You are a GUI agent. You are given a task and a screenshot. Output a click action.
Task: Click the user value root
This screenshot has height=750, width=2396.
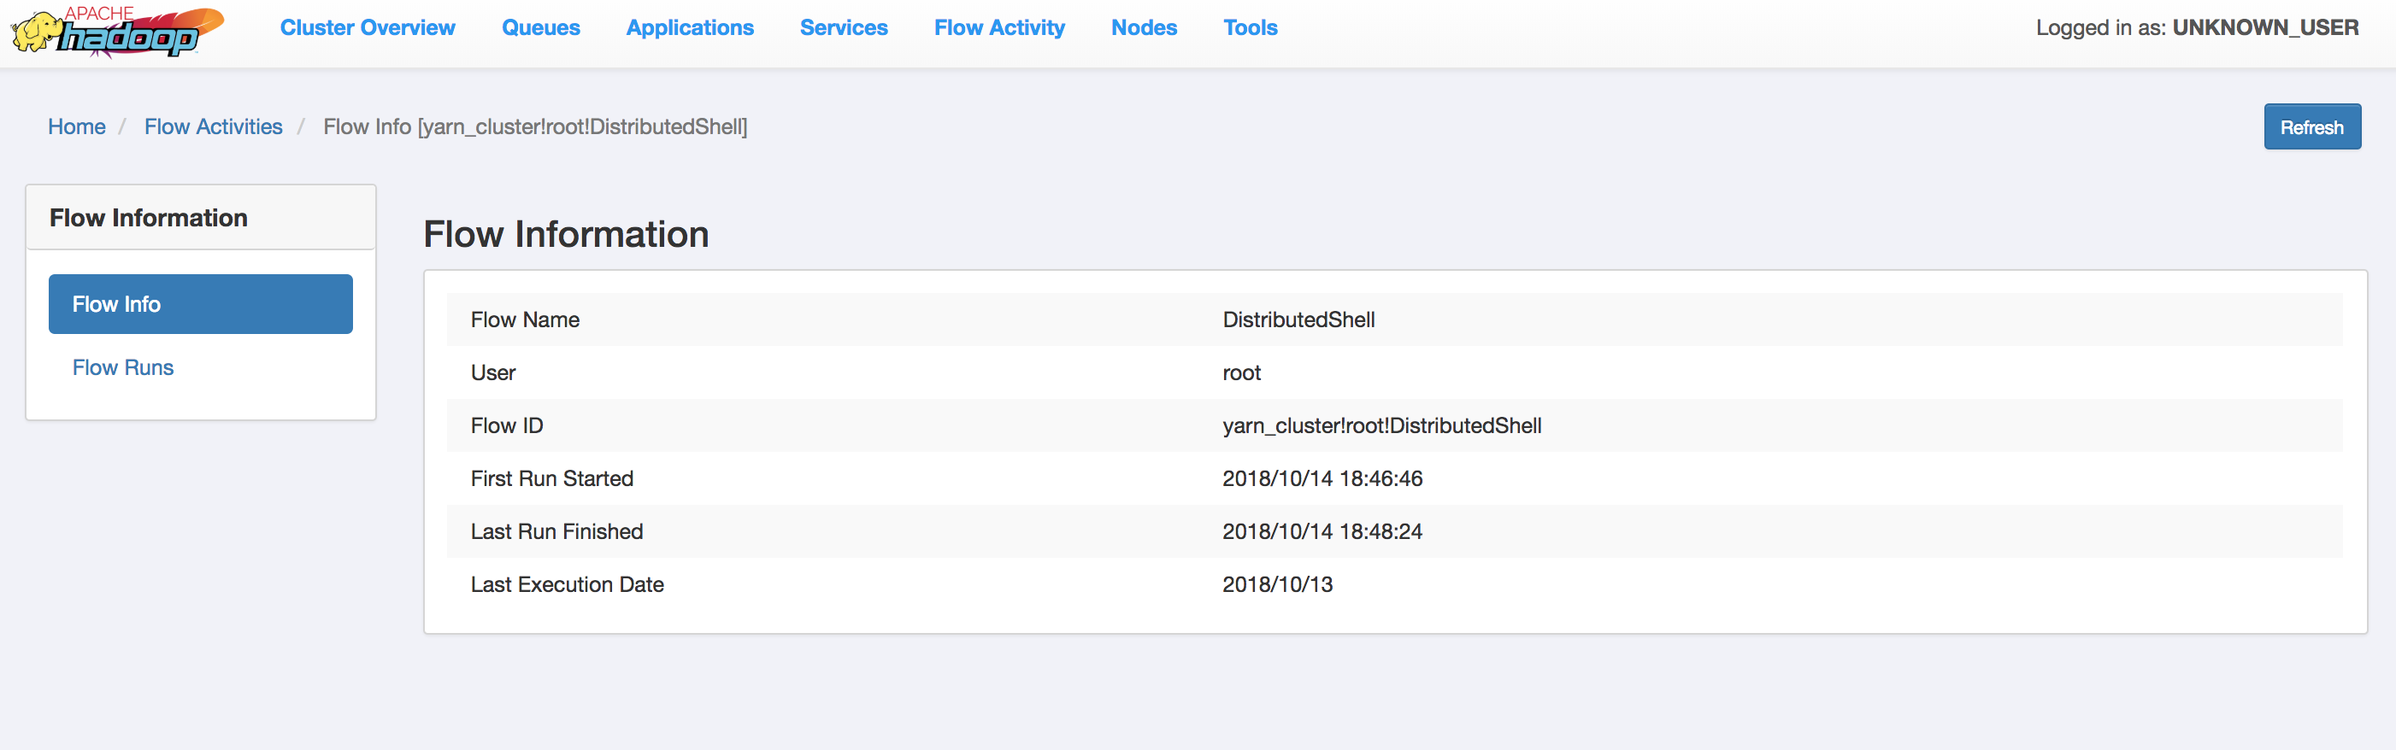pos(1242,372)
